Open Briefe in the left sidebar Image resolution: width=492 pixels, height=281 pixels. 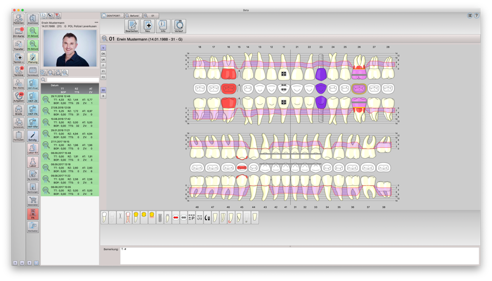point(18,111)
